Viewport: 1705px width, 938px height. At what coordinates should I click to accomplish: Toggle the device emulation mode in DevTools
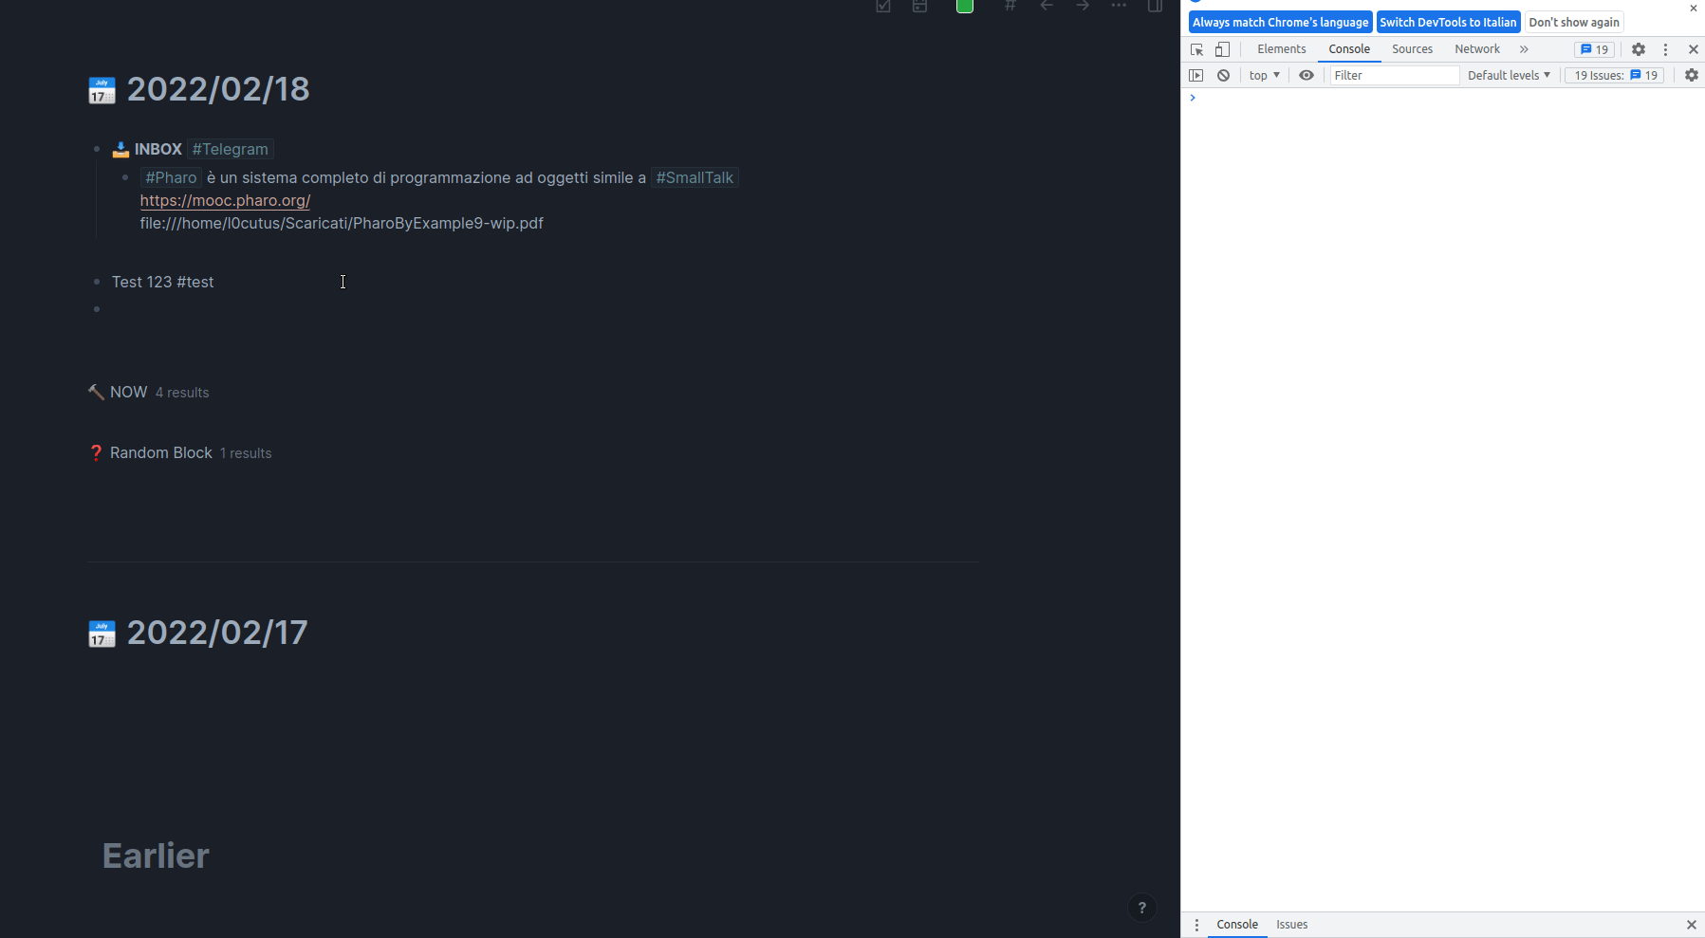pos(1222,49)
